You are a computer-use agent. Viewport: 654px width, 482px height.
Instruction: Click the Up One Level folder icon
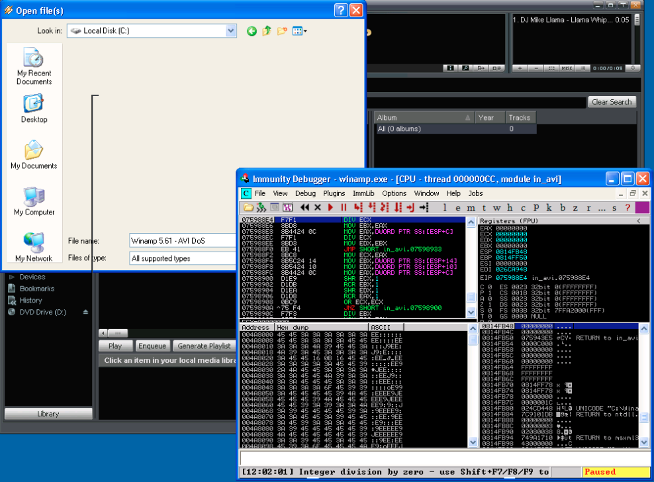(x=267, y=31)
